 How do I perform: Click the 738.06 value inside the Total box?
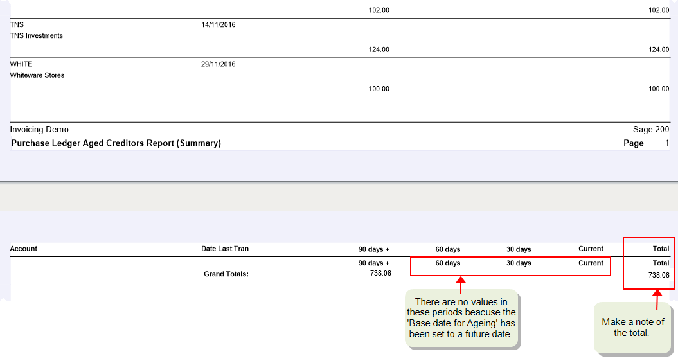659,275
